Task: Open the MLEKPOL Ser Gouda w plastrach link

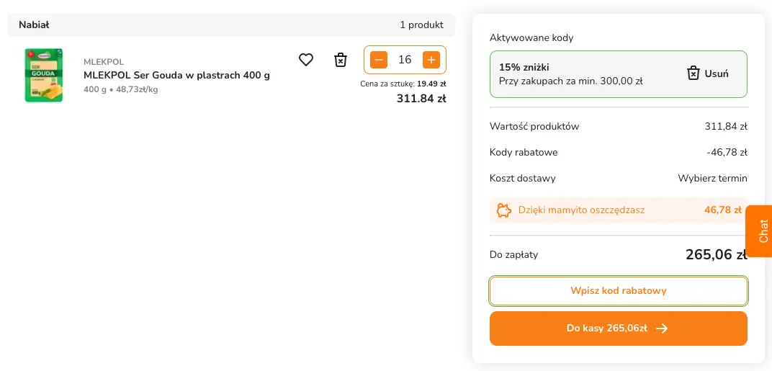Action: point(176,75)
